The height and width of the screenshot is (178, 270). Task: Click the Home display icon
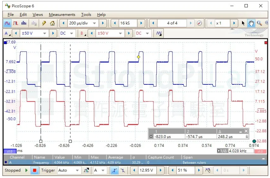[x=52, y=23]
